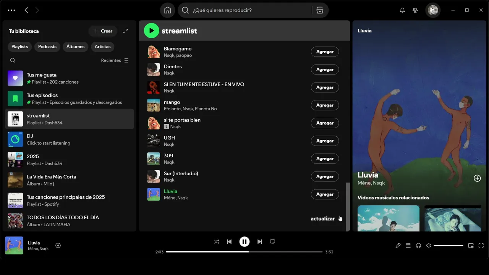This screenshot has width=489, height=275.
Task: Select streamlist in the library
Action: 70,119
